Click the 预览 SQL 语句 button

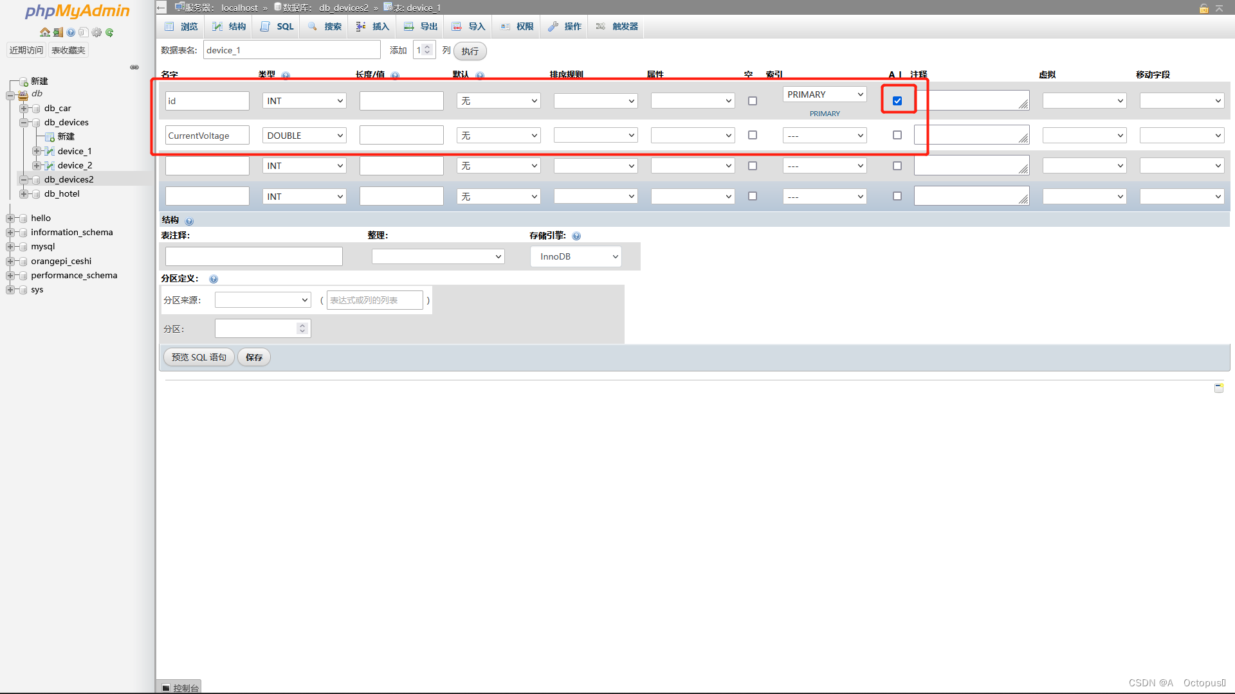pyautogui.click(x=199, y=357)
